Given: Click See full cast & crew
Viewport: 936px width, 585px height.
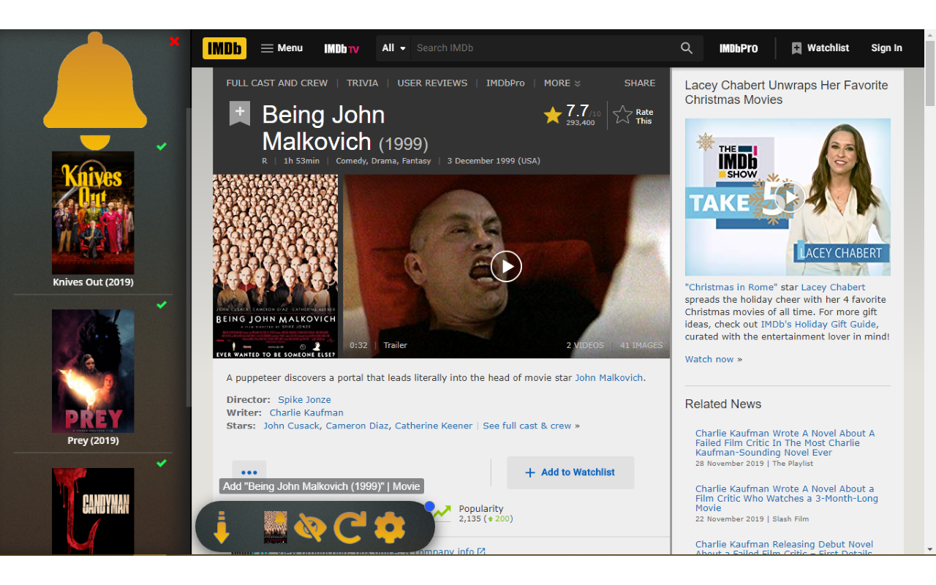Looking at the screenshot, I should [x=527, y=426].
